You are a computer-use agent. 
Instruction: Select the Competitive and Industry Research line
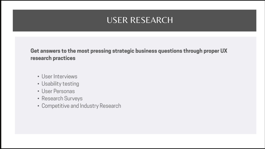(x=81, y=106)
